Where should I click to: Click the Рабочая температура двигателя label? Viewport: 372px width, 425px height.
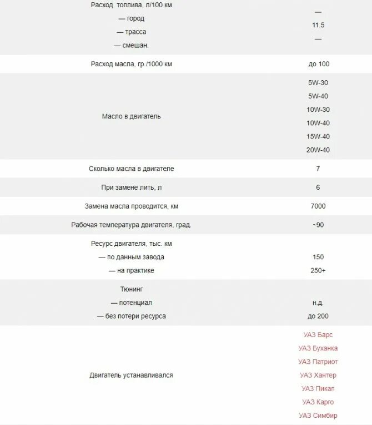[131, 225]
